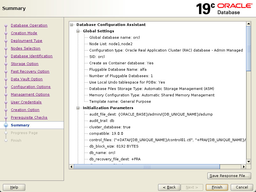Select the Database Files Storage Type row

point(151,89)
